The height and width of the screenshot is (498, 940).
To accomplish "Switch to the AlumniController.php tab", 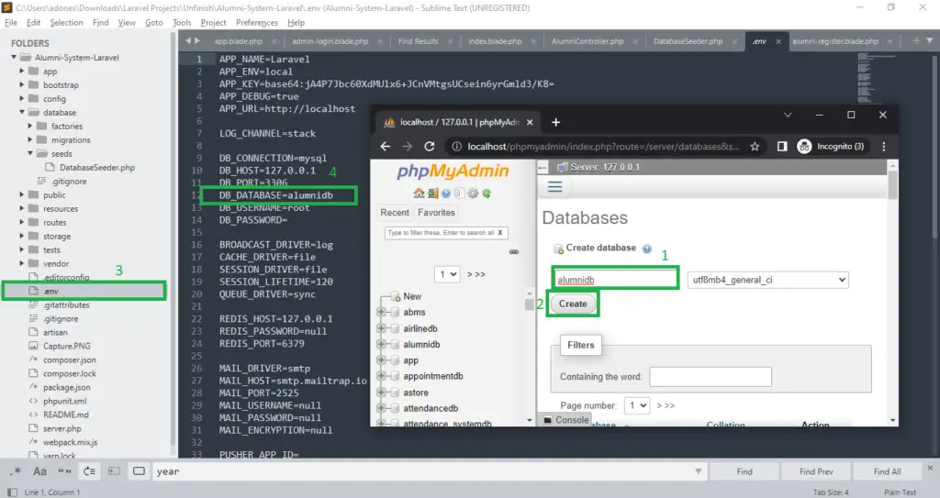I will [x=587, y=41].
